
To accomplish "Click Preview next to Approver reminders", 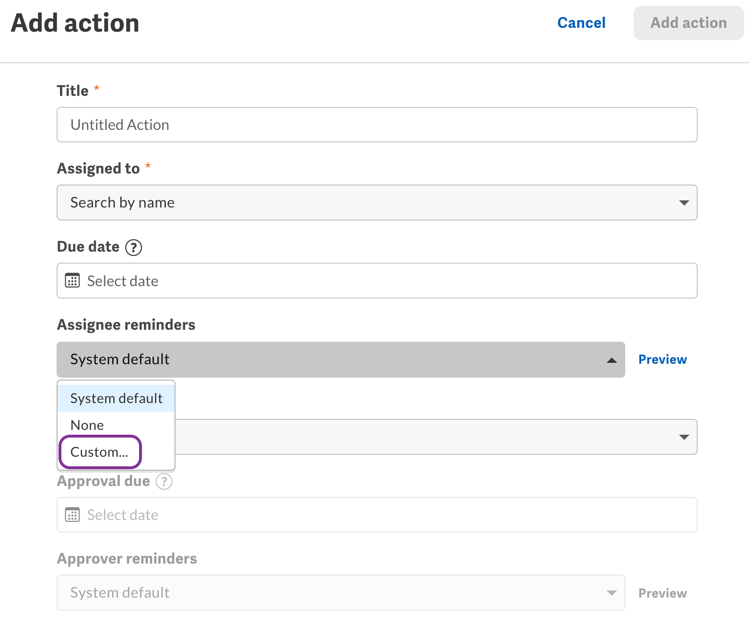I will coord(662,593).
